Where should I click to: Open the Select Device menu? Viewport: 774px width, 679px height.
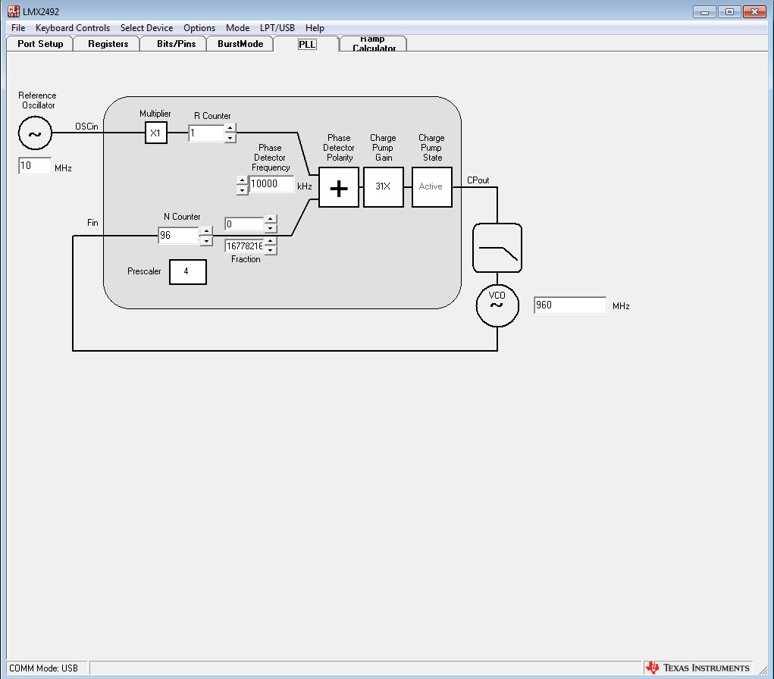(x=146, y=27)
